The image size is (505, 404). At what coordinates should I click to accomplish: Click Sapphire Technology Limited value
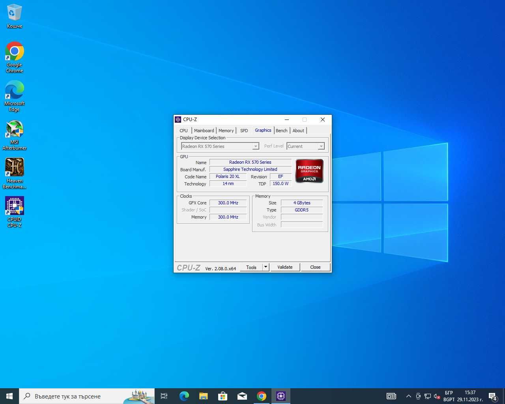point(250,169)
